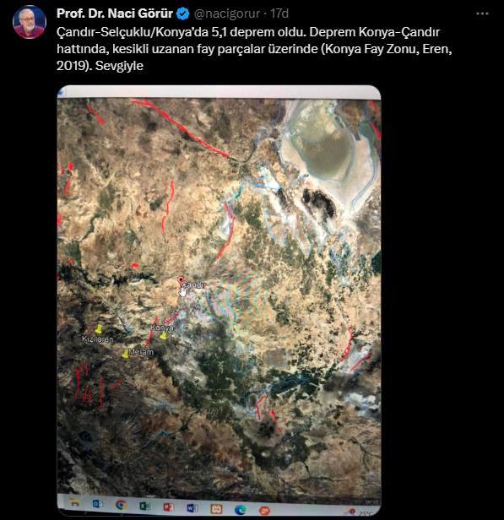
Task: Open the Prof. Dr. Naci Görür profile name
Action: [x=115, y=14]
